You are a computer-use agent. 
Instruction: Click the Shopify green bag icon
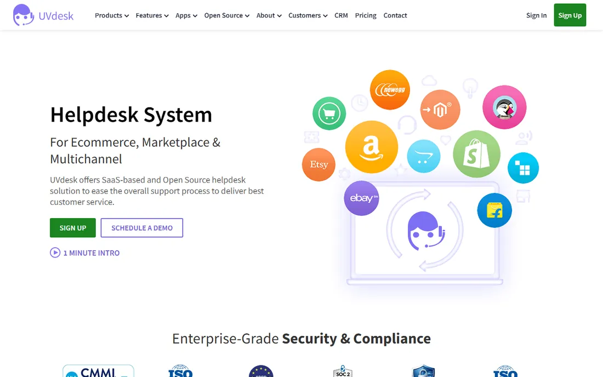(x=477, y=154)
